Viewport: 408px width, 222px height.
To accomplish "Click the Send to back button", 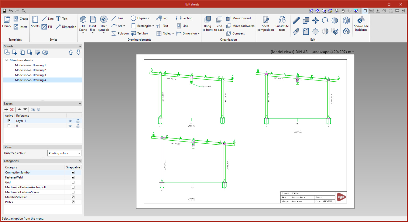I will [x=219, y=23].
